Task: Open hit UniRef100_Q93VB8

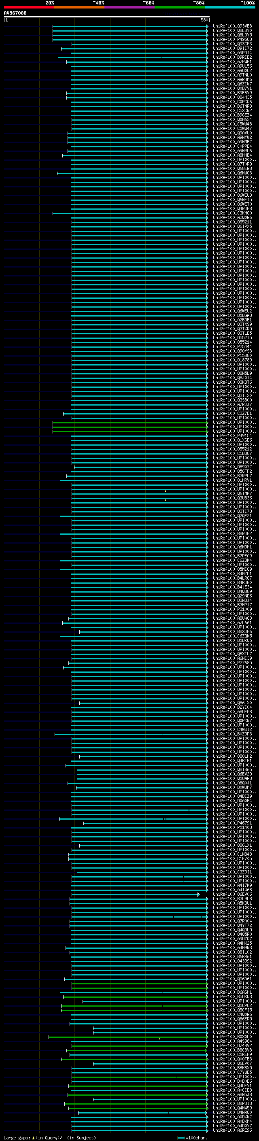Action: point(232,26)
